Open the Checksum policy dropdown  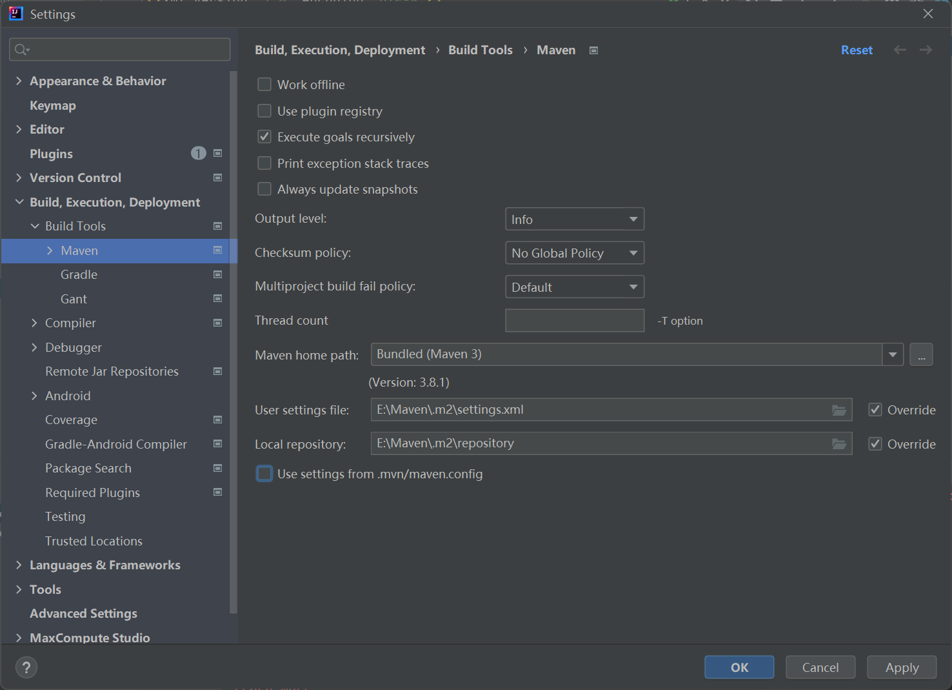[575, 253]
